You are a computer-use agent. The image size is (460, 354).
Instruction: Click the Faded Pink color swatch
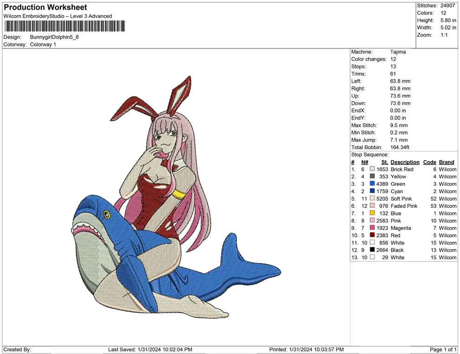pyautogui.click(x=372, y=206)
